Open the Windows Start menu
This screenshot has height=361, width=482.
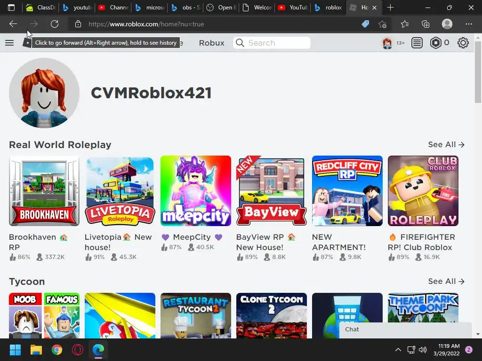(x=15, y=350)
